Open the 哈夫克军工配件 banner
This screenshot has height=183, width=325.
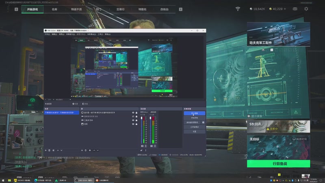click(279, 34)
